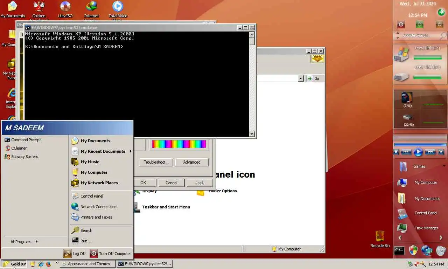Start Subway Surfers from the Start menu

pyautogui.click(x=21, y=157)
